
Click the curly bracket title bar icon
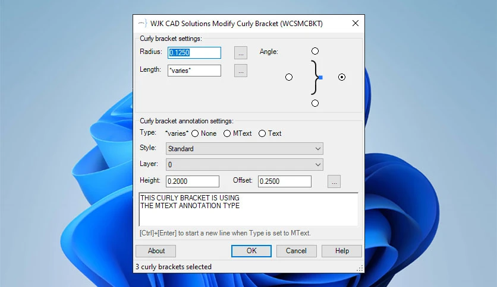[x=142, y=23]
